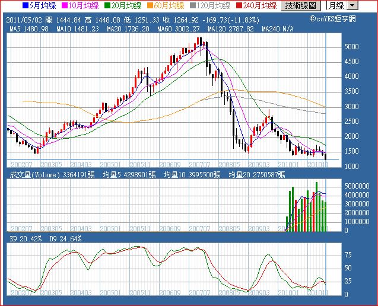Click the 20月均線 legend label

click(x=126, y=5)
